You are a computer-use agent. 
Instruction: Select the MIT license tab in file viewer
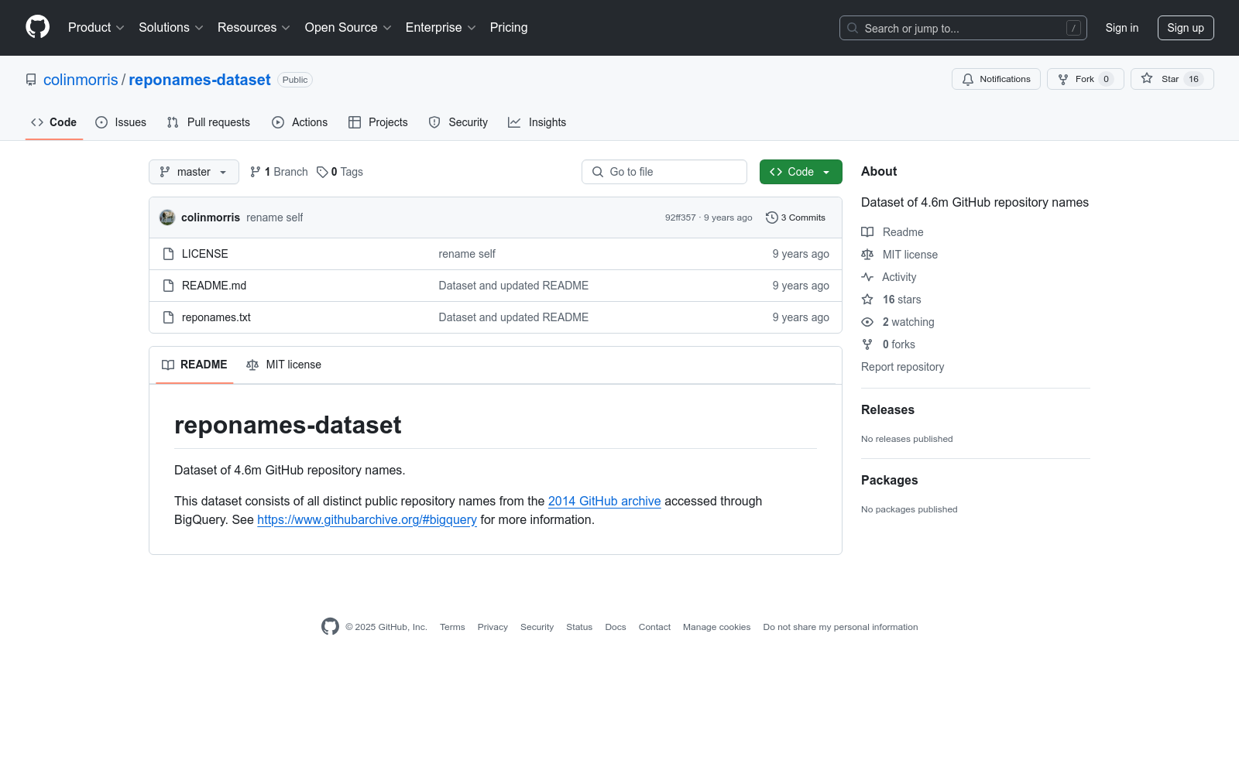[x=283, y=365]
